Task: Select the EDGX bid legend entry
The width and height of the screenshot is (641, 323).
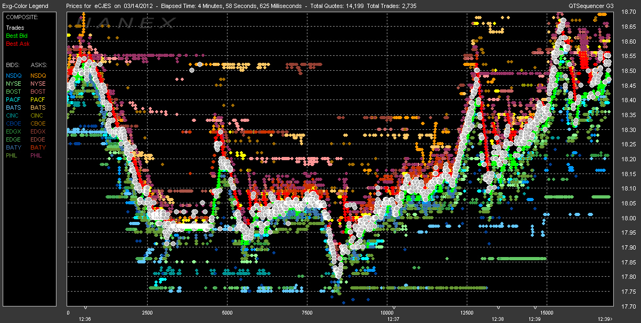Action: 14,131
